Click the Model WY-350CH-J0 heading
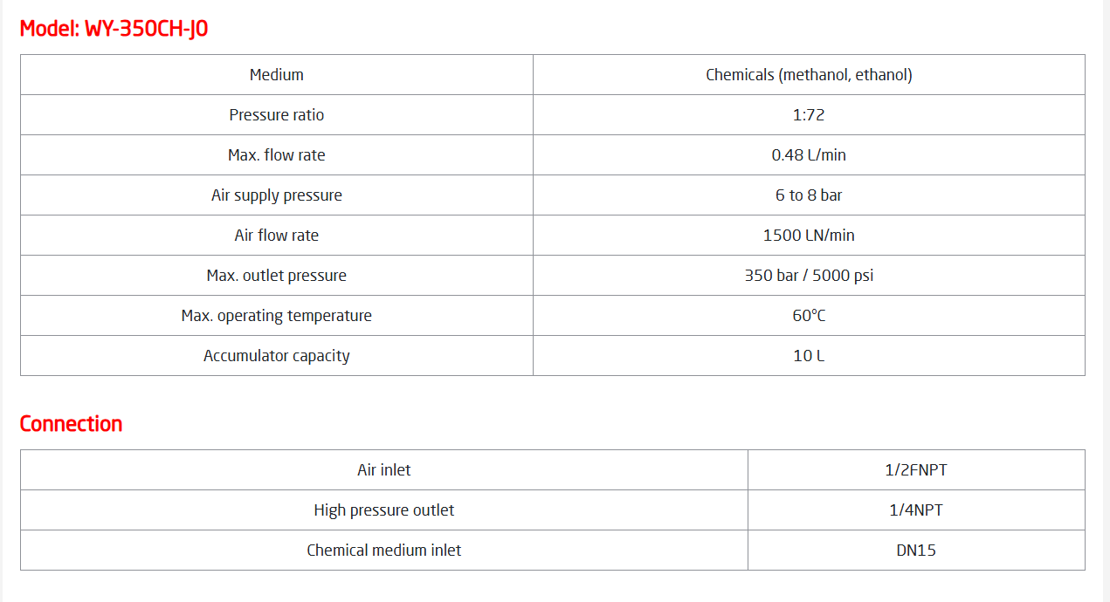1110x602 pixels. point(114,29)
